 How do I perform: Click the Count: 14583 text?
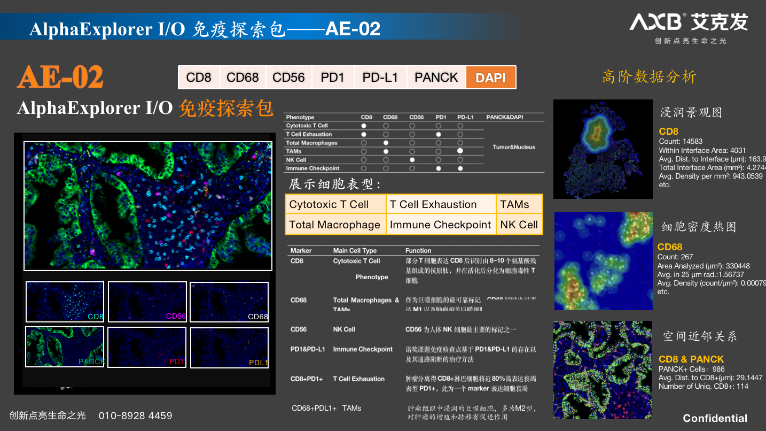681,142
